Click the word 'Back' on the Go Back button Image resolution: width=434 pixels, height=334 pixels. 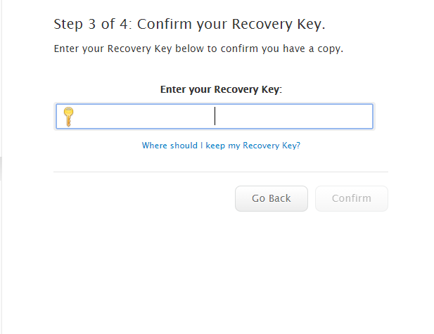(280, 198)
